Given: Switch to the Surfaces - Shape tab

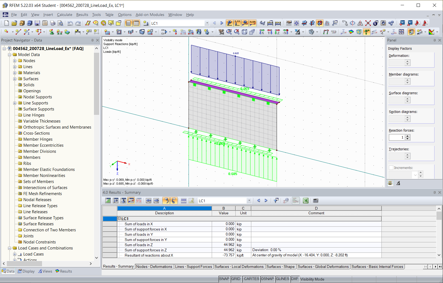Looking at the screenshot, I should point(281,267).
